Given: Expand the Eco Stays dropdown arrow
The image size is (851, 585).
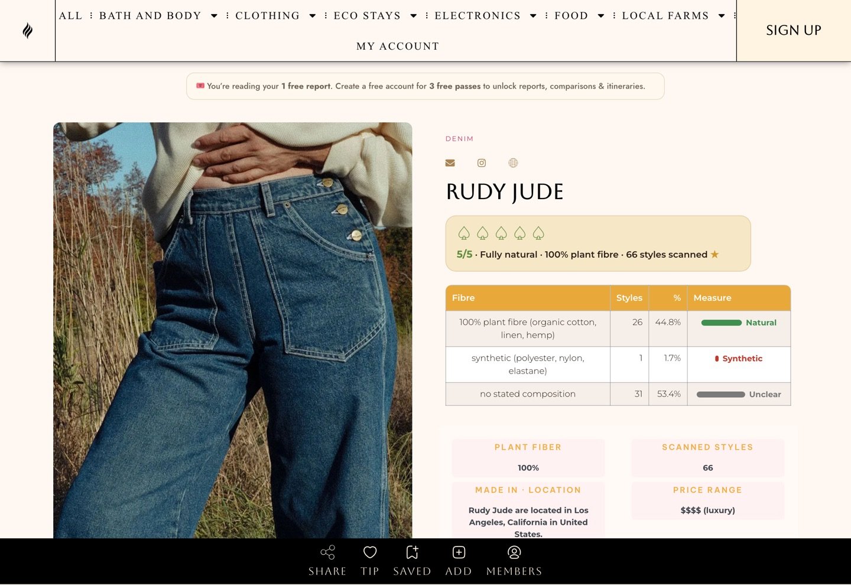Looking at the screenshot, I should tap(414, 16).
